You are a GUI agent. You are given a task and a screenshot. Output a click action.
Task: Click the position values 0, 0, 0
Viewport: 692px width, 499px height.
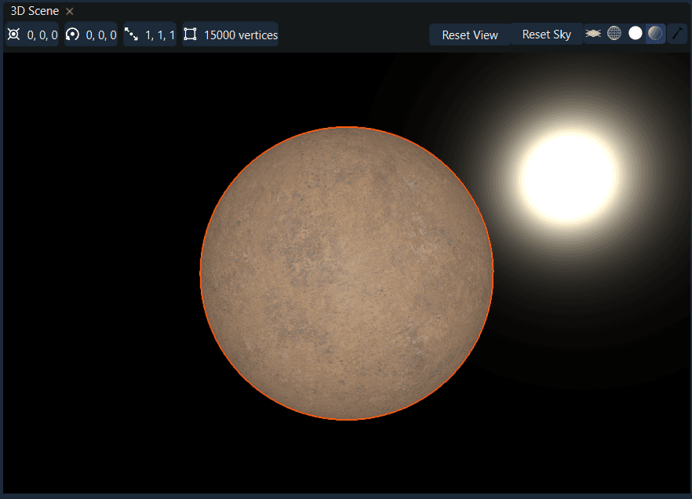click(x=41, y=35)
